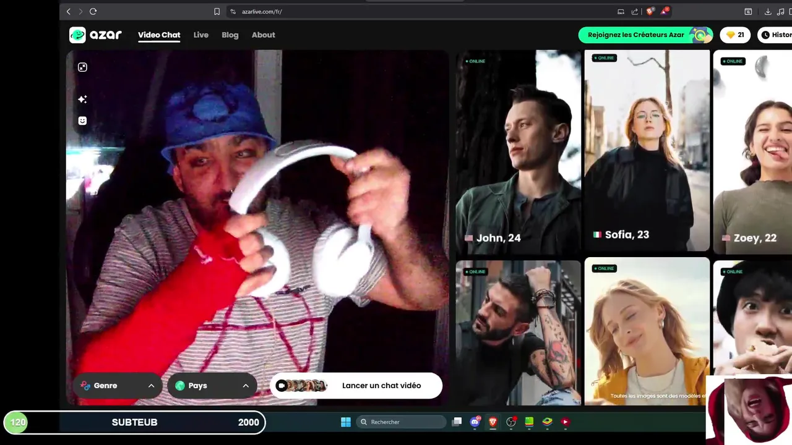The image size is (792, 445).
Task: Open the green square app in the taskbar
Action: 529,422
